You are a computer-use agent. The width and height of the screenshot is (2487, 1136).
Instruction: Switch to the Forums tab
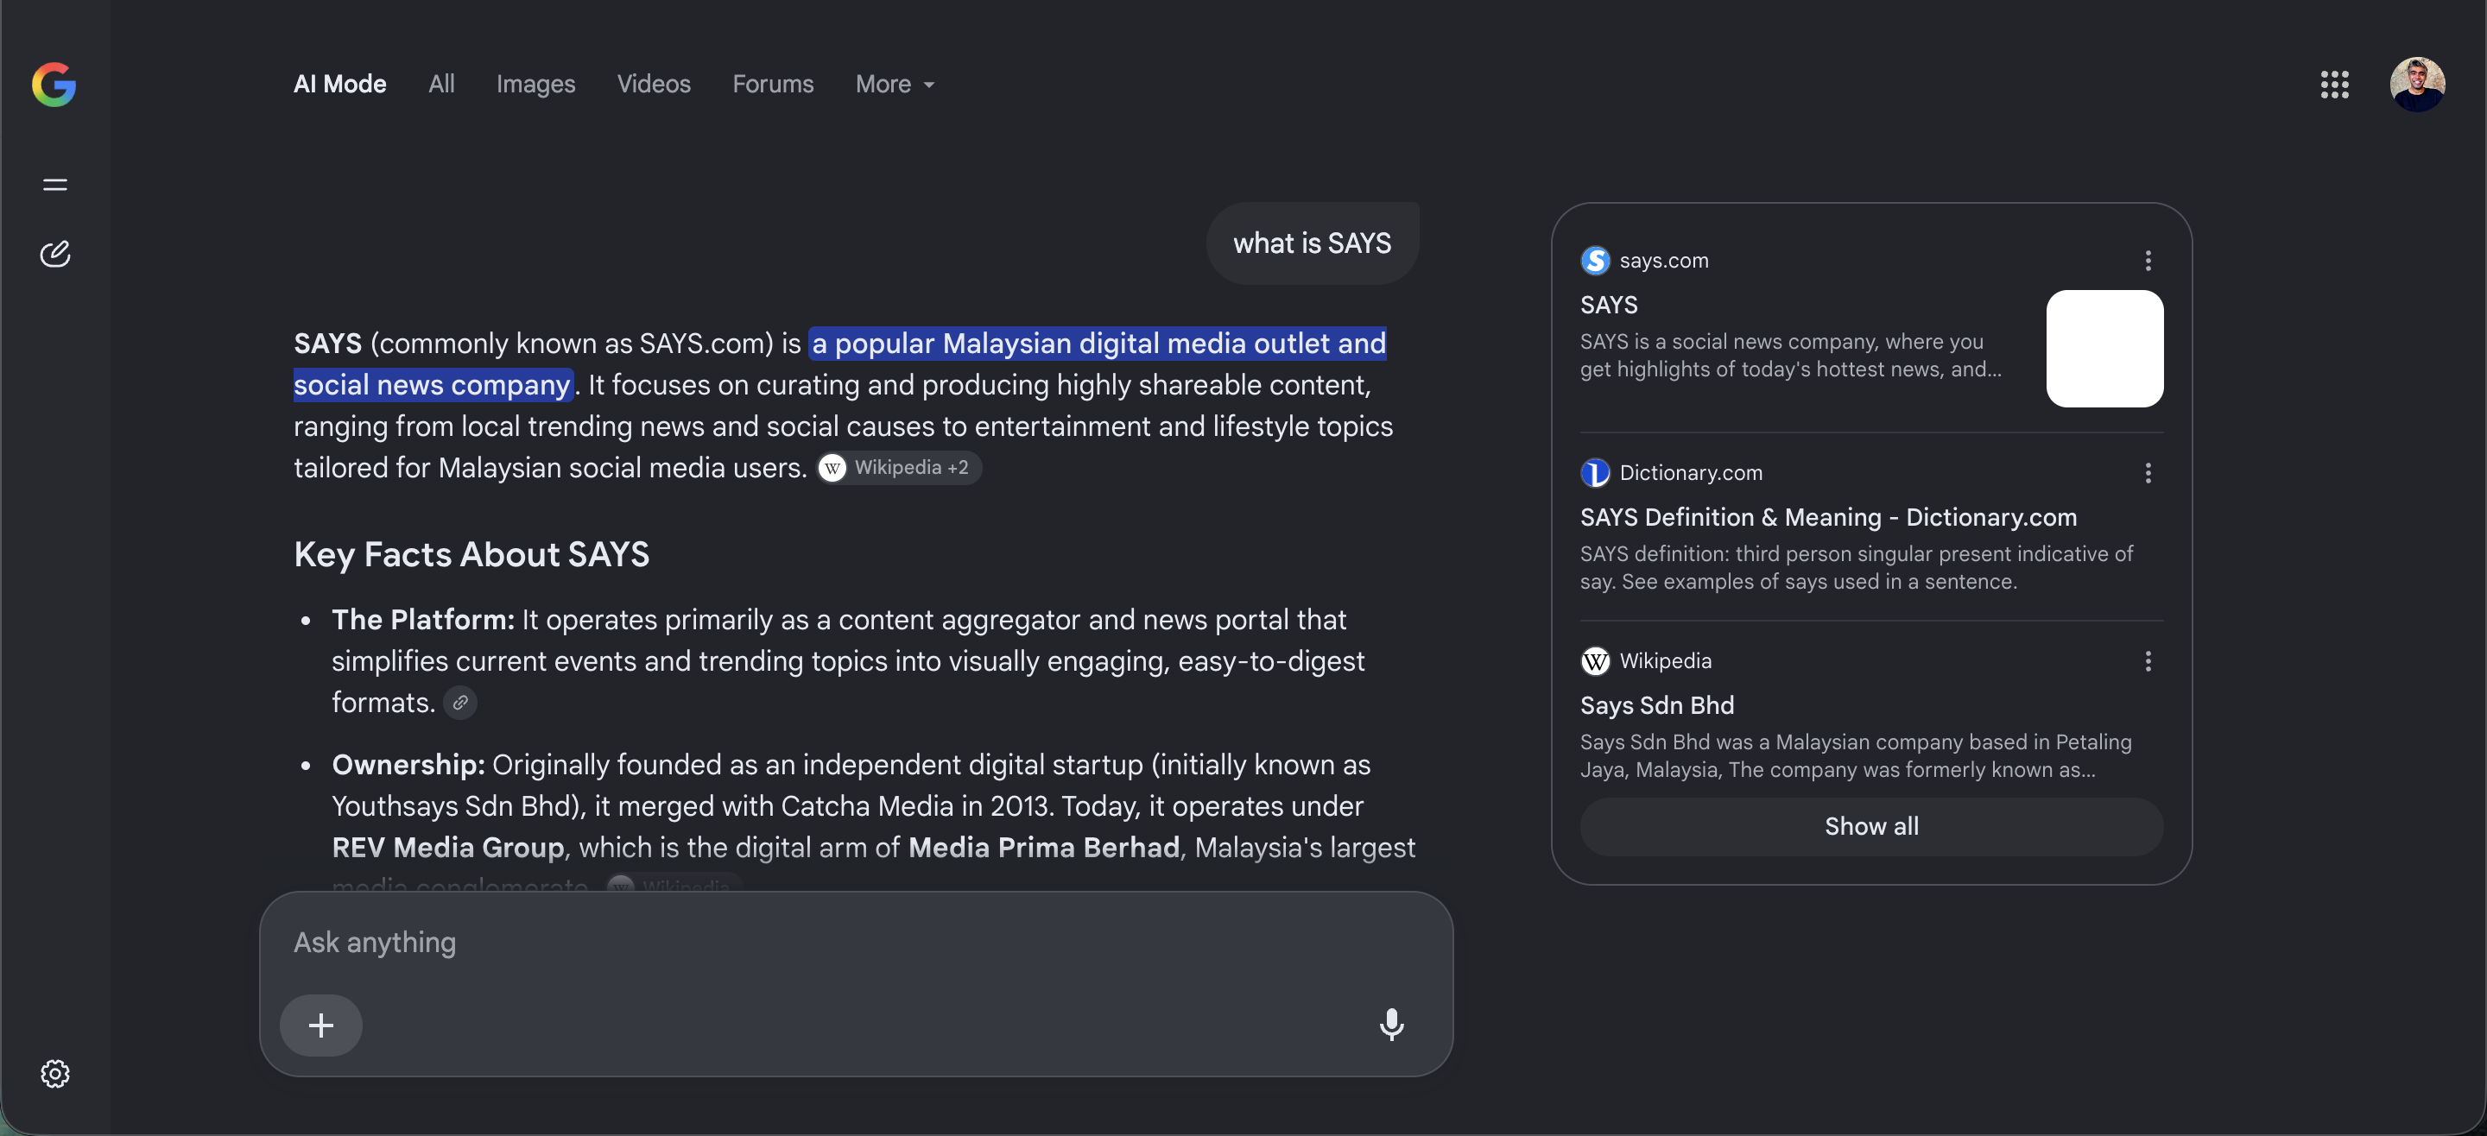tap(772, 85)
